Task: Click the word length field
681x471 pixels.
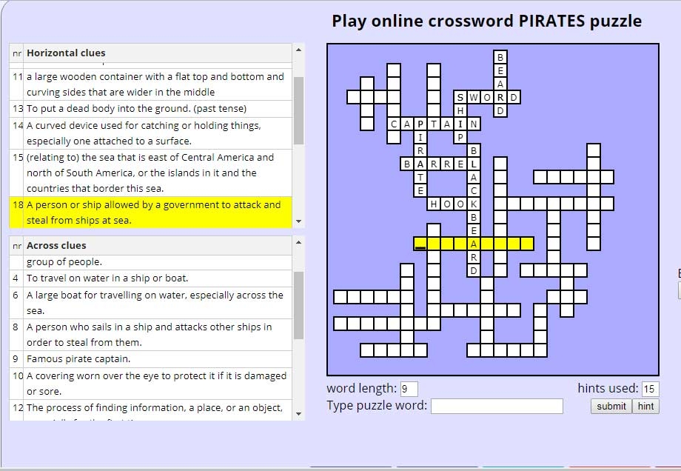Action: 409,389
